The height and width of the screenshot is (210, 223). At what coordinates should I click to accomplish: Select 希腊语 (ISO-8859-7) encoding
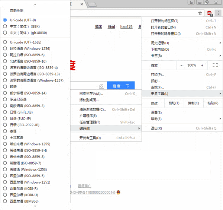tap(35, 163)
